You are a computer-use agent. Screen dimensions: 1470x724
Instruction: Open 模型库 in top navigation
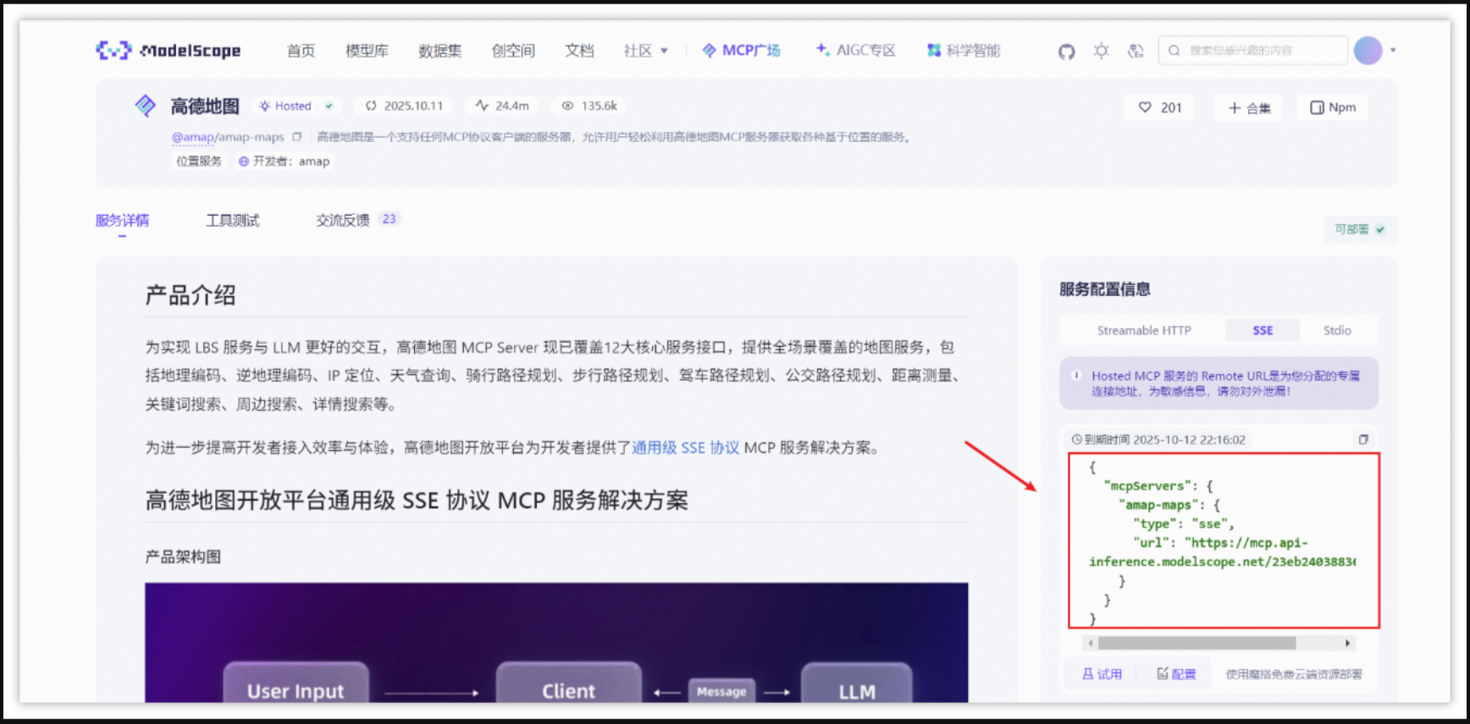(367, 51)
